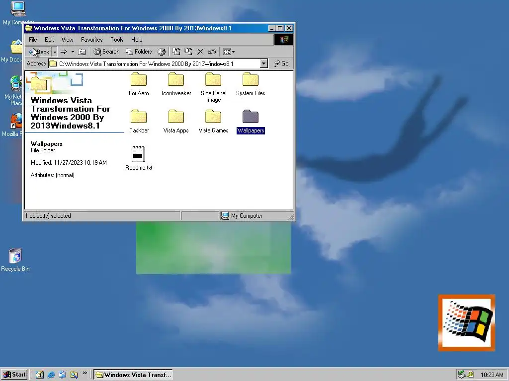Image resolution: width=509 pixels, height=381 pixels.
Task: Expand the Forward history dropdown arrow
Action: tap(73, 52)
